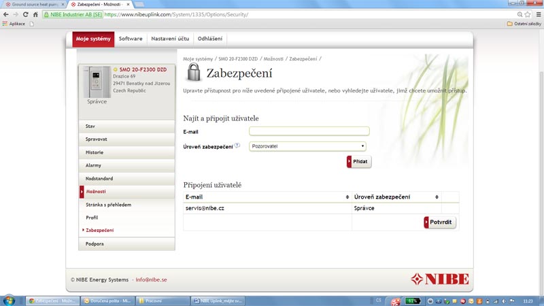This screenshot has width=544, height=306.
Task: Open Stav in sidebar
Action: 127,126
